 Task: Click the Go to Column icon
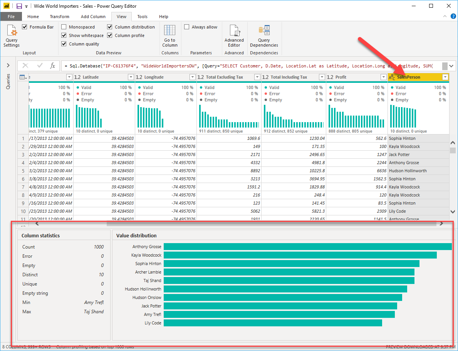(170, 30)
